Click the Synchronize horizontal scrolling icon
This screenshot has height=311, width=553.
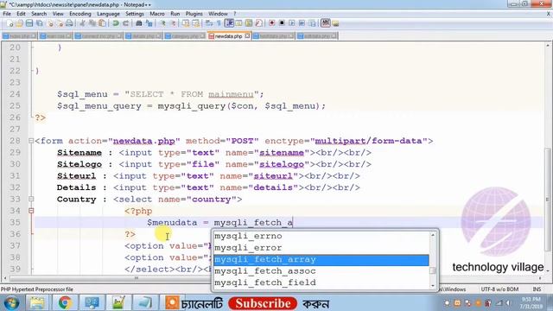195,23
